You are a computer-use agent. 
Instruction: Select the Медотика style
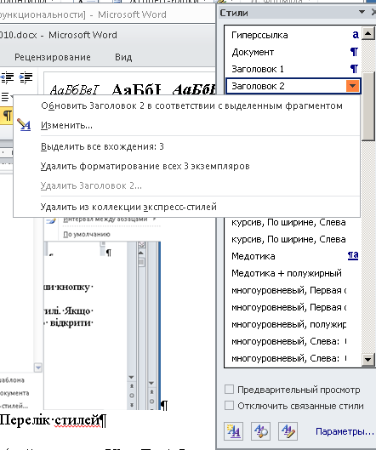click(293, 256)
